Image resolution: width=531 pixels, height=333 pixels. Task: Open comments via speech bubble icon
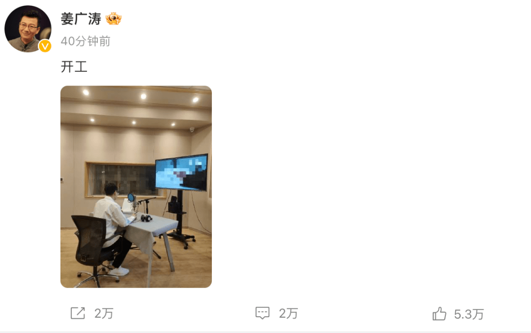coord(263,313)
